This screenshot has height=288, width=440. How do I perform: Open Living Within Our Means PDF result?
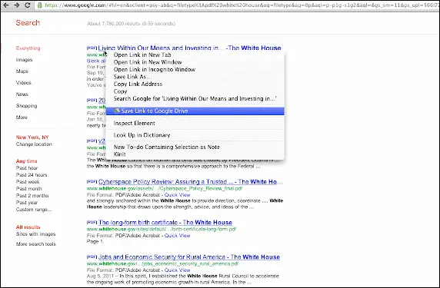(190, 48)
